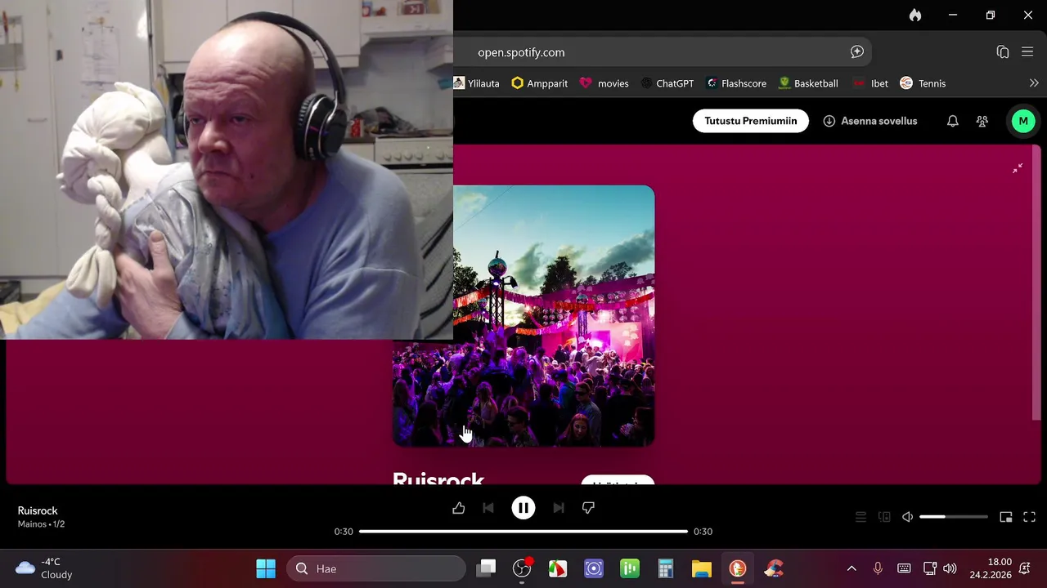Show hidden system tray icons
This screenshot has height=588, width=1047.
pos(852,568)
